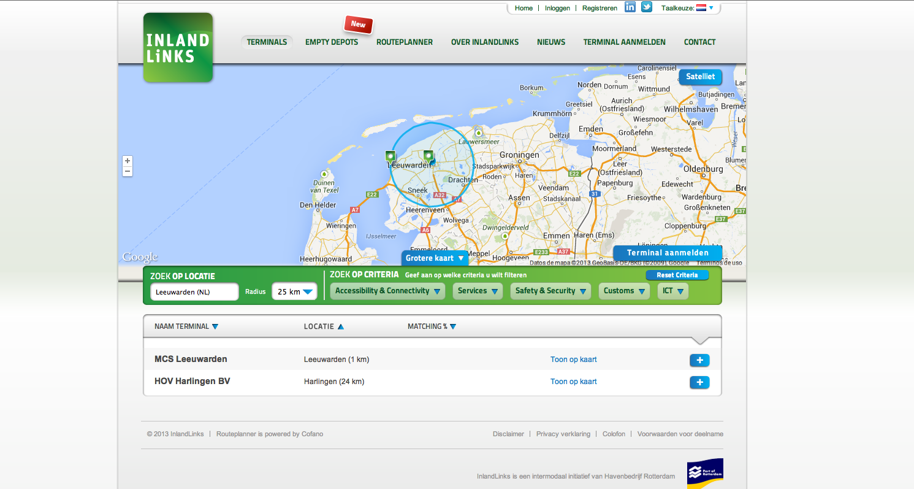
Task: Click the InlandLinks logo
Action: coord(178,48)
